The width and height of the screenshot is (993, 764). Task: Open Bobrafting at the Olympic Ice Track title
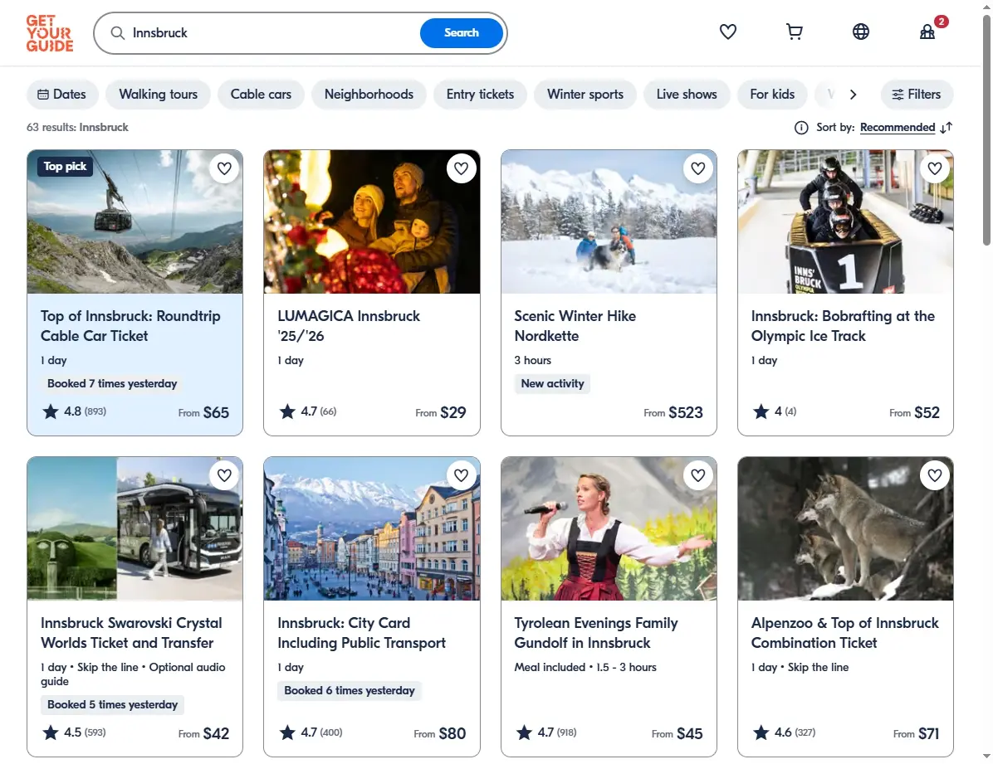coord(843,326)
